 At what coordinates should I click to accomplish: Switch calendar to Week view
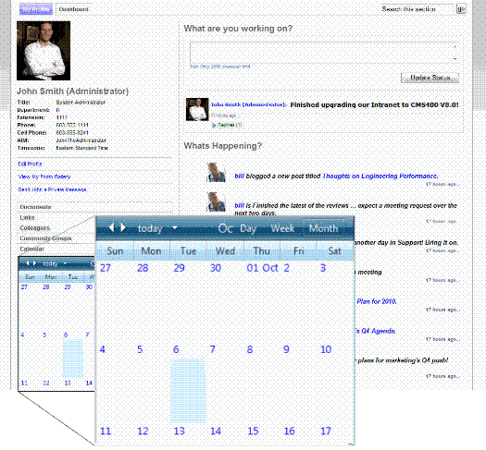pos(282,228)
